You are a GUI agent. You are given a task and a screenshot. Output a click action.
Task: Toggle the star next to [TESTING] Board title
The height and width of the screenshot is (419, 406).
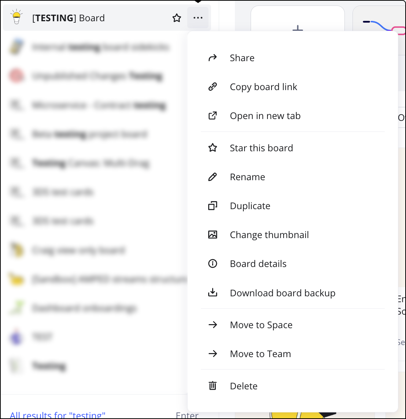(177, 18)
